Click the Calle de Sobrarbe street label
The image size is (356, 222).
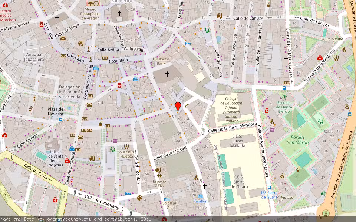(234, 51)
